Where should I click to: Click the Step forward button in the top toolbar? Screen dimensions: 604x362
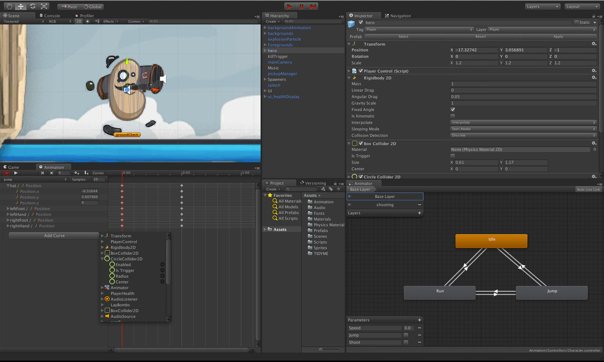click(x=313, y=7)
